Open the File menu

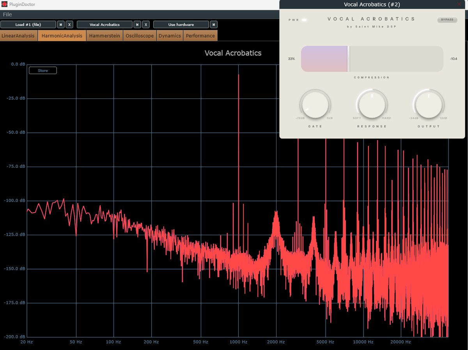click(x=7, y=14)
